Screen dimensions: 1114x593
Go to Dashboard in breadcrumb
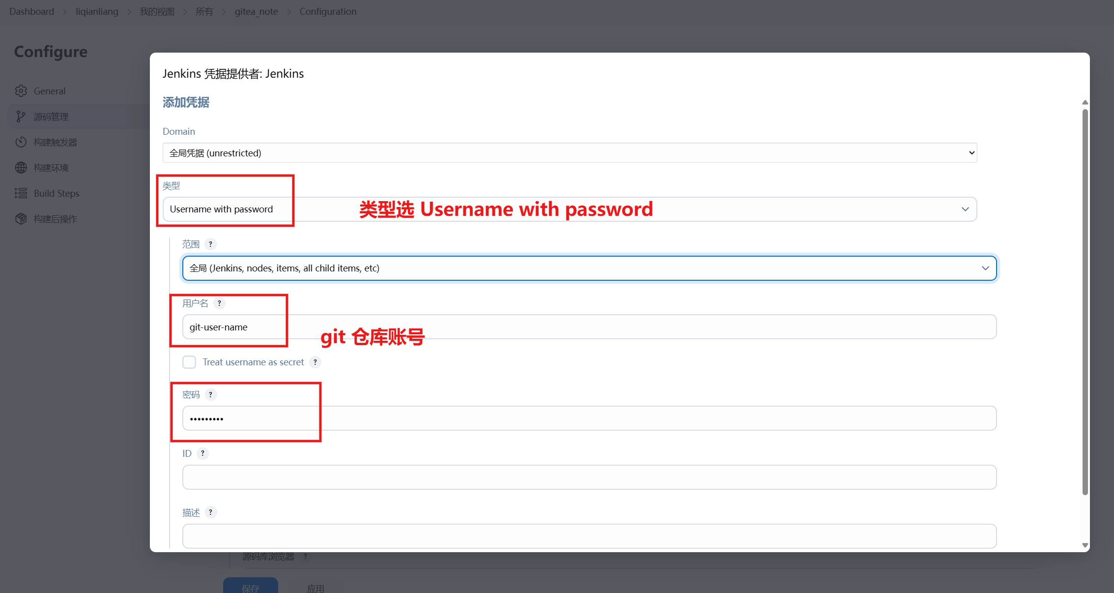click(x=31, y=11)
